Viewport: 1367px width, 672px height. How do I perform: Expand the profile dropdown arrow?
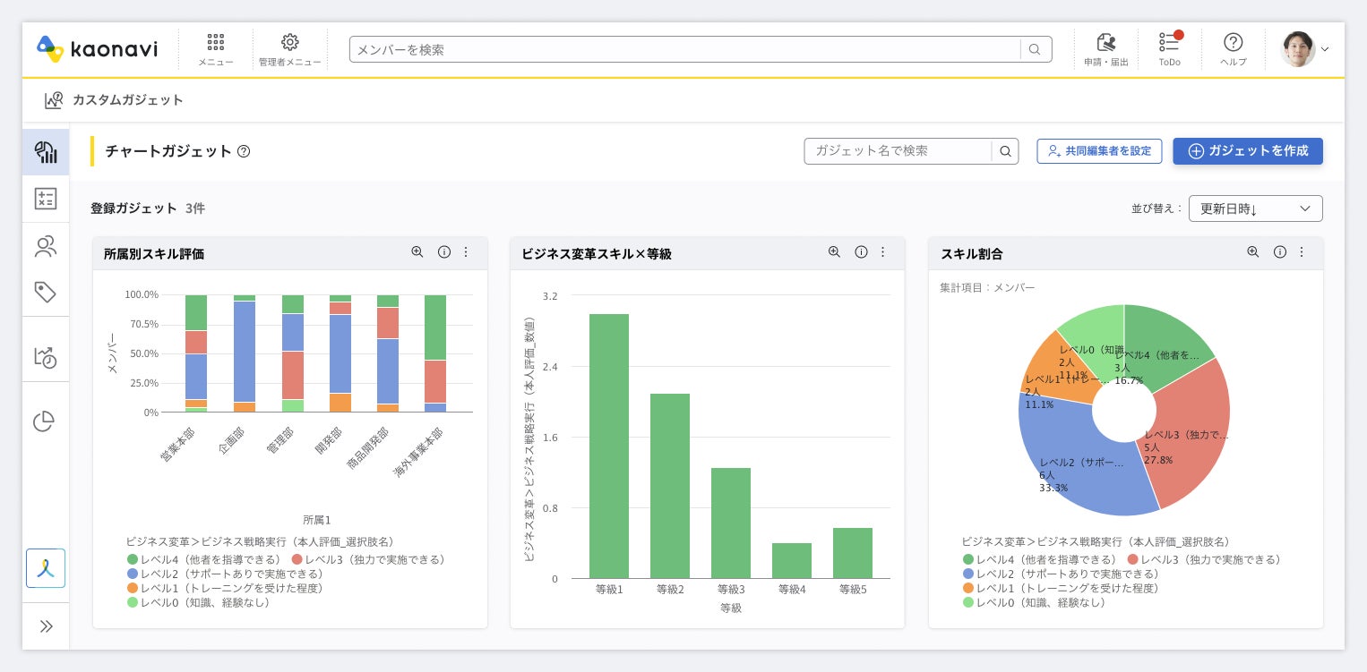click(1325, 50)
